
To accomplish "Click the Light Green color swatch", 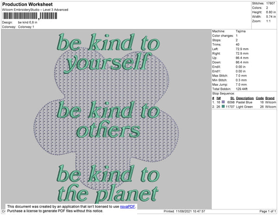I will 223,107.
